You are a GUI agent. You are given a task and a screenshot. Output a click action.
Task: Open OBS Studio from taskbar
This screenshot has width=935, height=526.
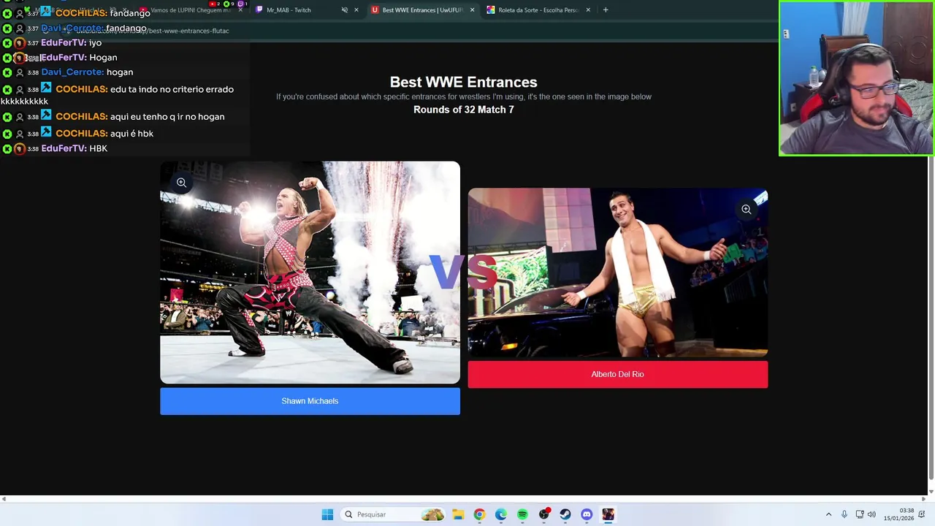click(x=543, y=514)
